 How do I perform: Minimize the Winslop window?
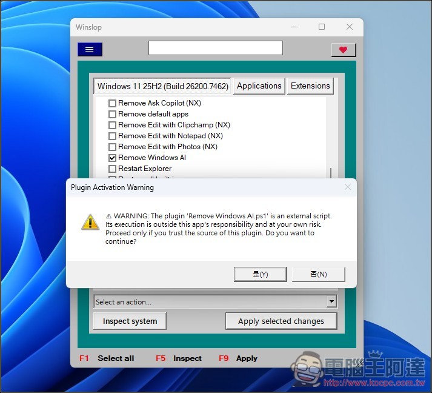294,27
